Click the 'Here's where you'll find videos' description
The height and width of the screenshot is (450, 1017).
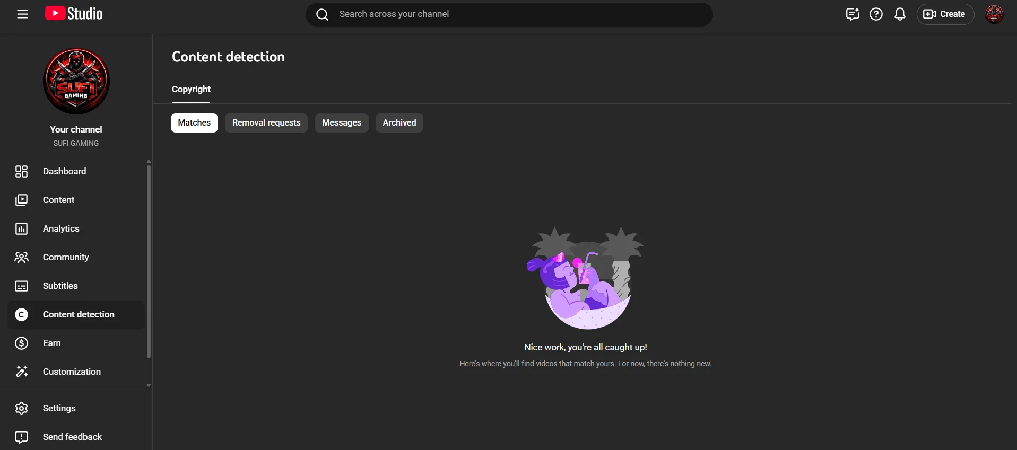pyautogui.click(x=586, y=364)
